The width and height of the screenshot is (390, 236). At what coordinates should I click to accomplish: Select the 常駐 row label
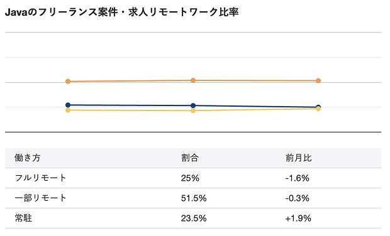pyautogui.click(x=23, y=218)
